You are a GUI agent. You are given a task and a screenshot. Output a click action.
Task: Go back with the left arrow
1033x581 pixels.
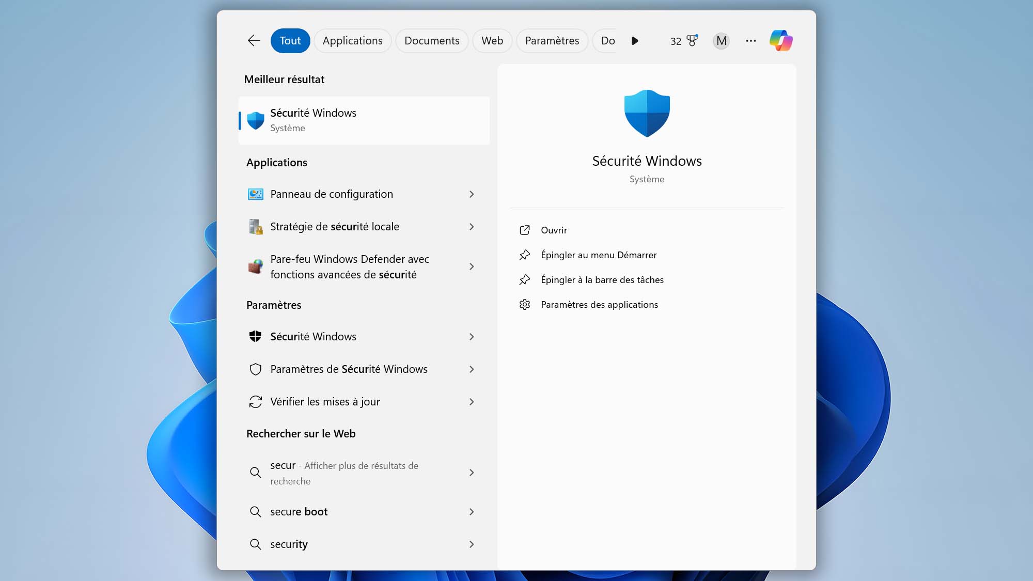point(254,41)
